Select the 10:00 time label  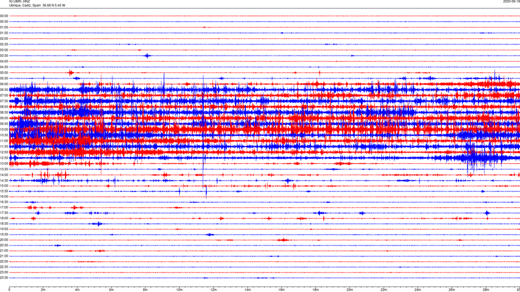[x=4, y=129]
